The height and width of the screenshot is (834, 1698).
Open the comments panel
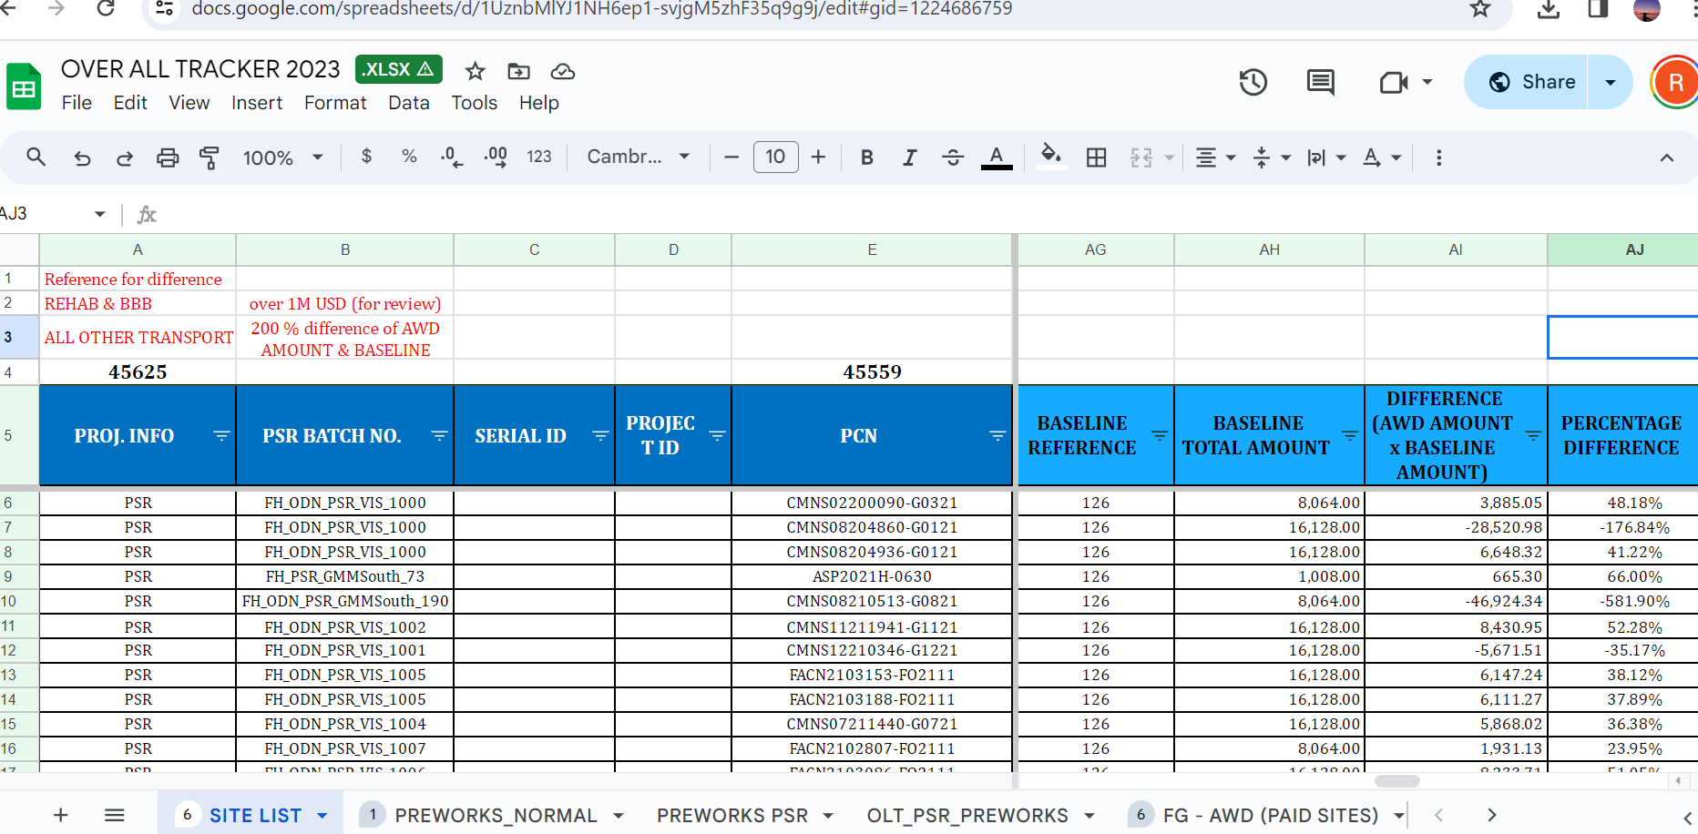[1320, 82]
